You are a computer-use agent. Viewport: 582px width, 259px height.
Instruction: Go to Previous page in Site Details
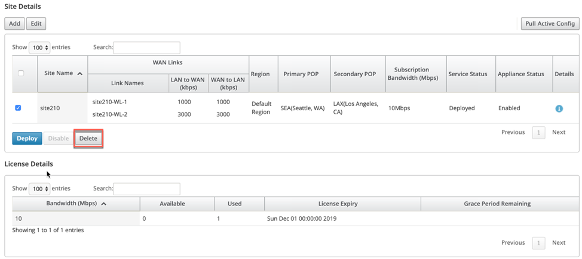(x=513, y=132)
